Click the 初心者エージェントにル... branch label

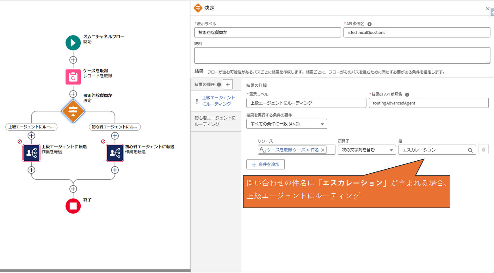tap(115, 127)
